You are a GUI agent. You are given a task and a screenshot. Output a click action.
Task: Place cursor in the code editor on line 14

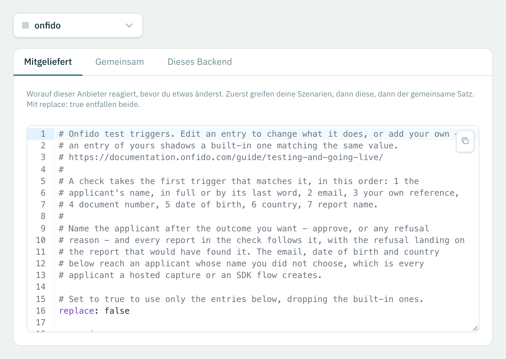point(266,287)
